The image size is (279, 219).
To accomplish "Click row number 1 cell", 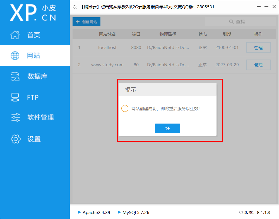I will (x=79, y=47).
